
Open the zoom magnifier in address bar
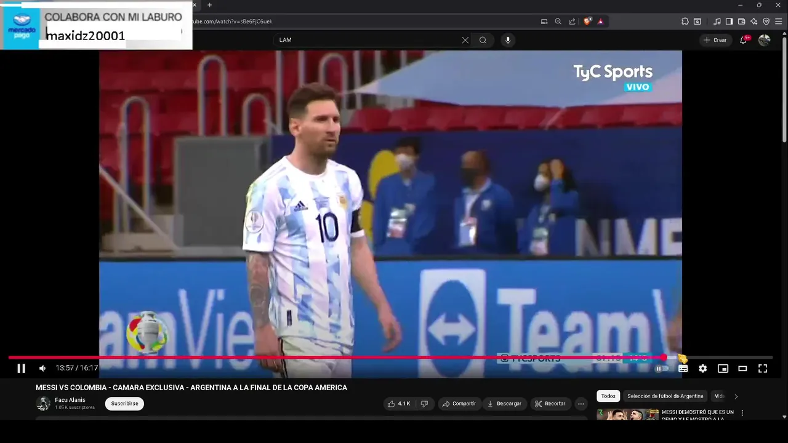click(x=558, y=22)
